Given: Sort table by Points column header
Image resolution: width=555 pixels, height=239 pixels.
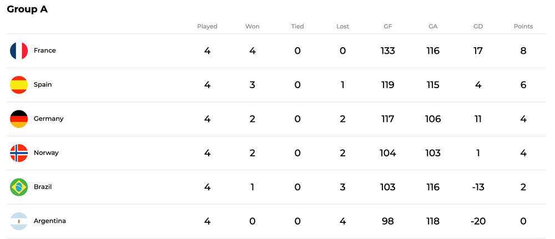Looking at the screenshot, I should click(523, 26).
